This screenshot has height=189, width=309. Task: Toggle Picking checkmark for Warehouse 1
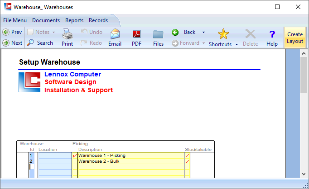75,156
